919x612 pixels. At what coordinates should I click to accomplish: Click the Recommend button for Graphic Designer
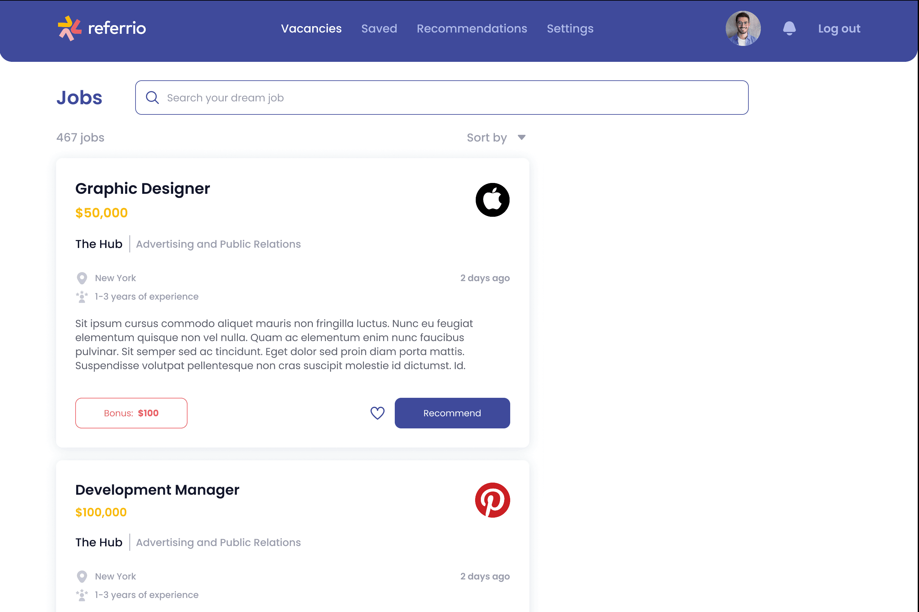click(452, 413)
